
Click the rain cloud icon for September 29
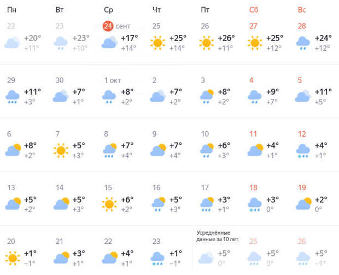[13, 96]
